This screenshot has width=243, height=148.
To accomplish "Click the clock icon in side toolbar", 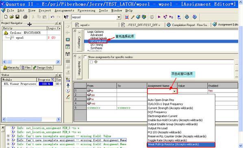I will (68, 91).
